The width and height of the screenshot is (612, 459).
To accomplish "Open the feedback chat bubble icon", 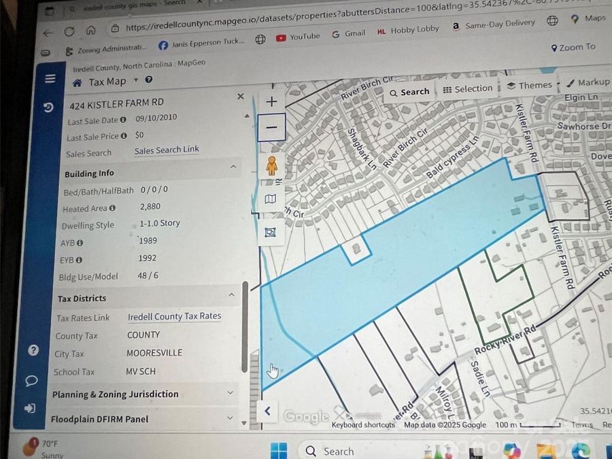I will (31, 381).
